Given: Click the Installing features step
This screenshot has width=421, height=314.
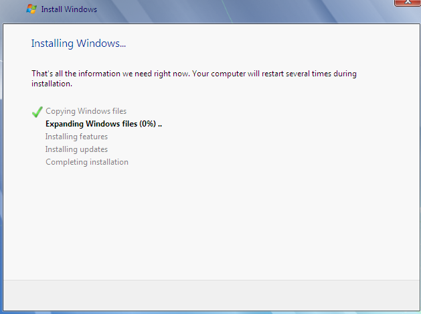Looking at the screenshot, I should coord(76,137).
